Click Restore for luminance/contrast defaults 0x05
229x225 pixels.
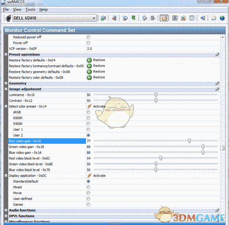pyautogui.click(x=96, y=66)
